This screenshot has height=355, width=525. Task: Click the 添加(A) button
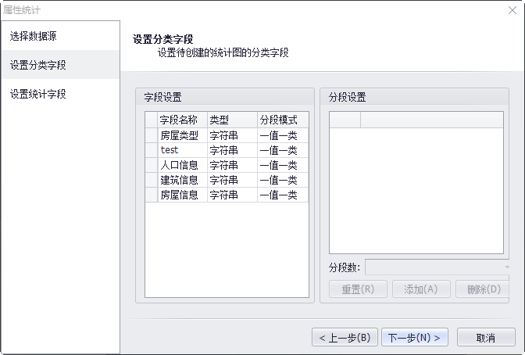tap(421, 289)
